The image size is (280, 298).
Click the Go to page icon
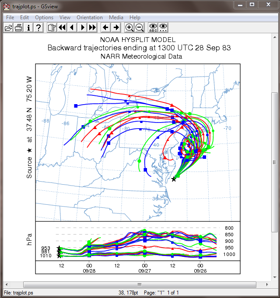(52, 28)
